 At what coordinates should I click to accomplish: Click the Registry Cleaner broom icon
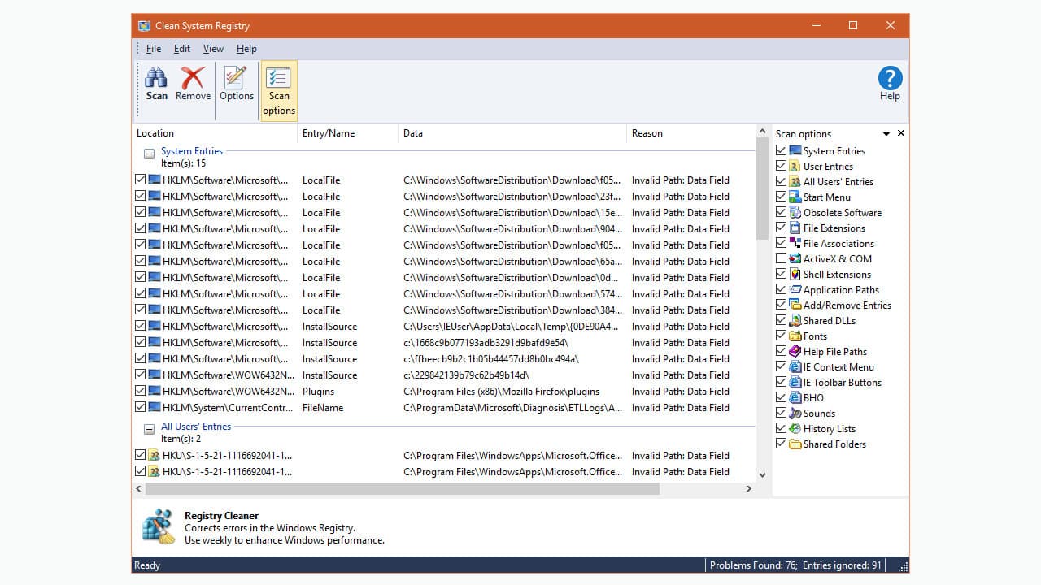[158, 526]
